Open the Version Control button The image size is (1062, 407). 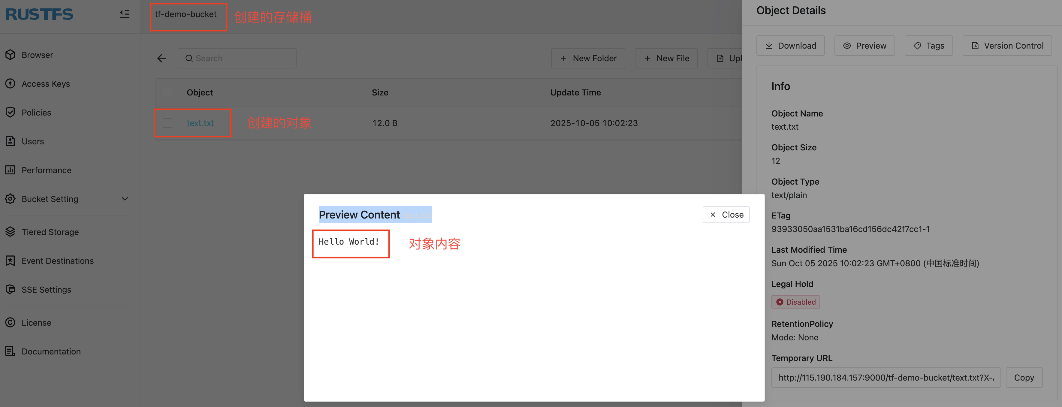click(x=1007, y=46)
